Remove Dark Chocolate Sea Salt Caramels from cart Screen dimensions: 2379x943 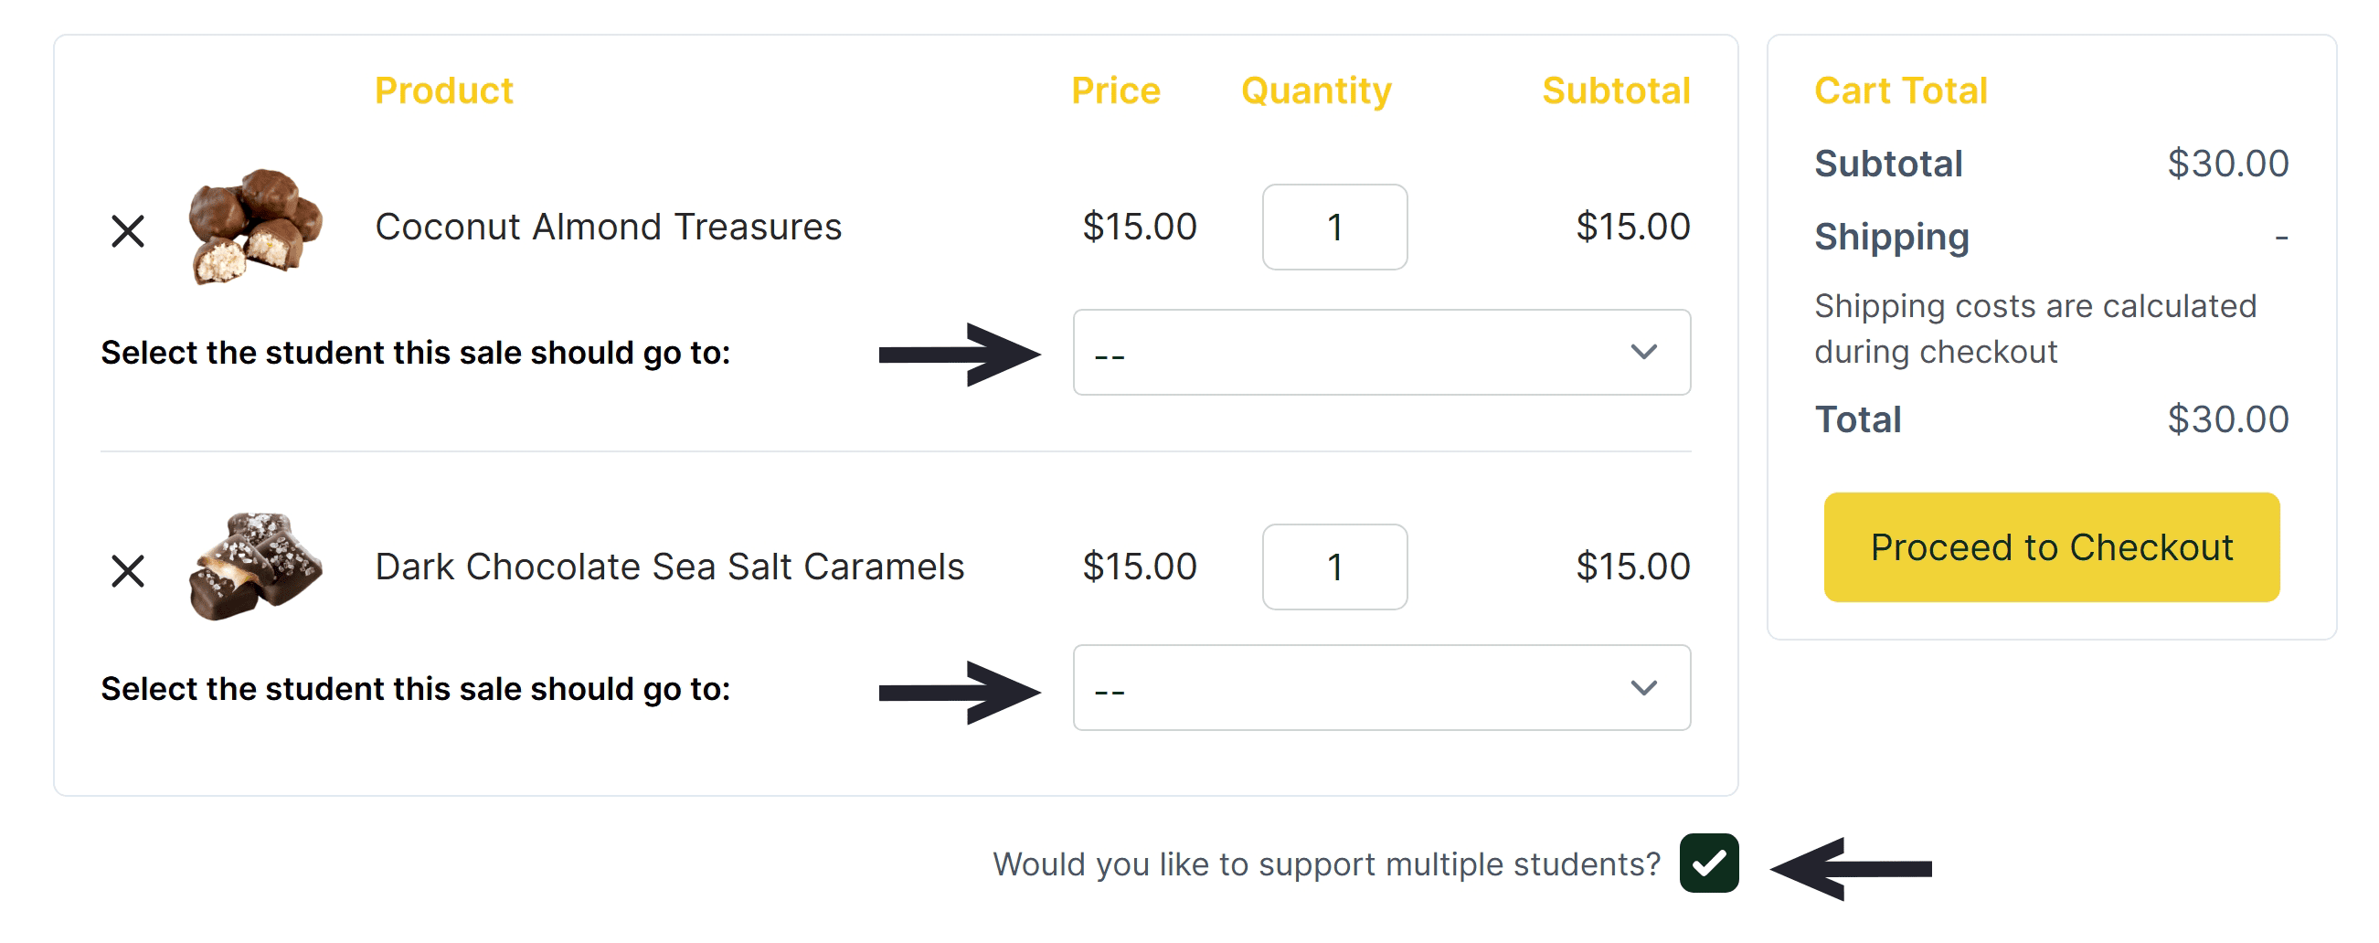(127, 571)
